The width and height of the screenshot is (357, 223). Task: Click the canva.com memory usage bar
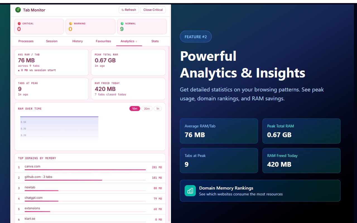pyautogui.click(x=85, y=169)
